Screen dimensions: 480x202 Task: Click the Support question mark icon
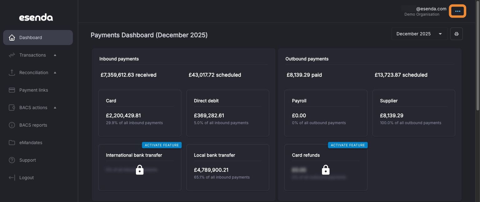tap(12, 160)
